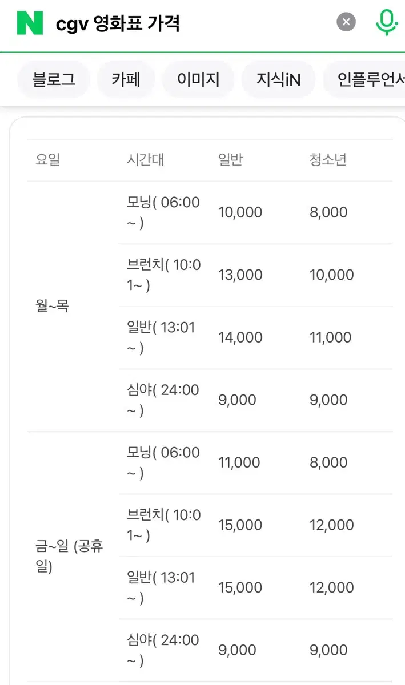This screenshot has height=685, width=405.
Task: Tap the 요일 column header
Action: click(x=47, y=160)
